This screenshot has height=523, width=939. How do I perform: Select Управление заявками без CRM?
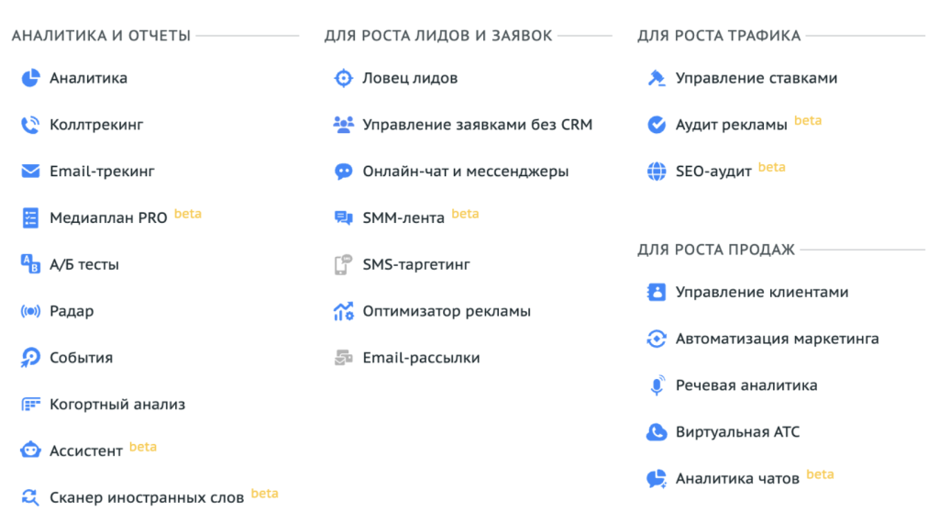click(477, 125)
